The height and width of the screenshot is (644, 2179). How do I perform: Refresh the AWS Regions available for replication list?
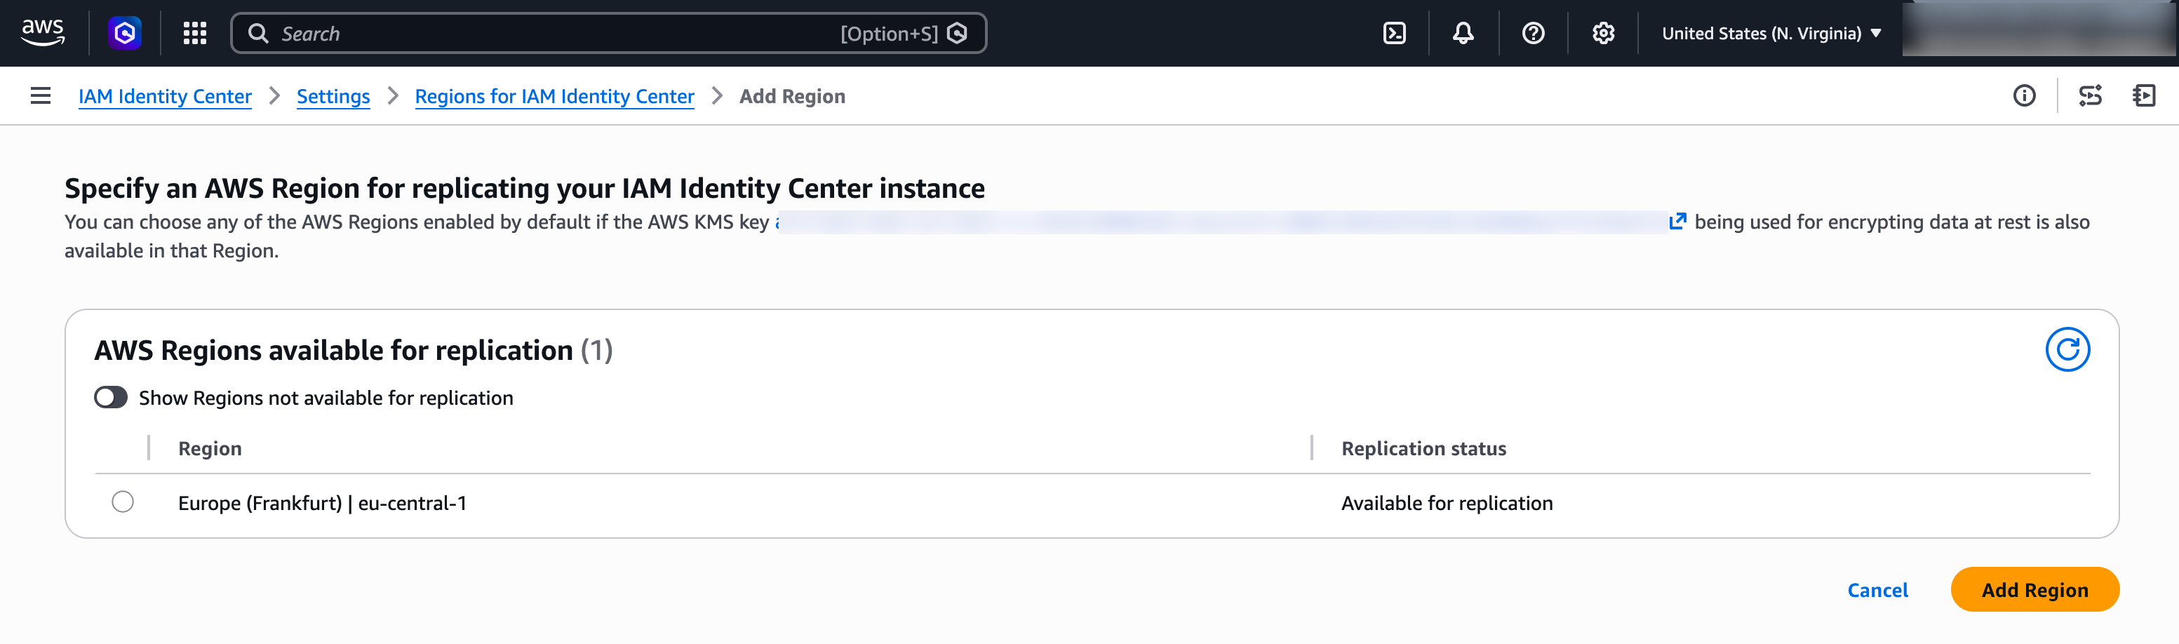coord(2067,348)
